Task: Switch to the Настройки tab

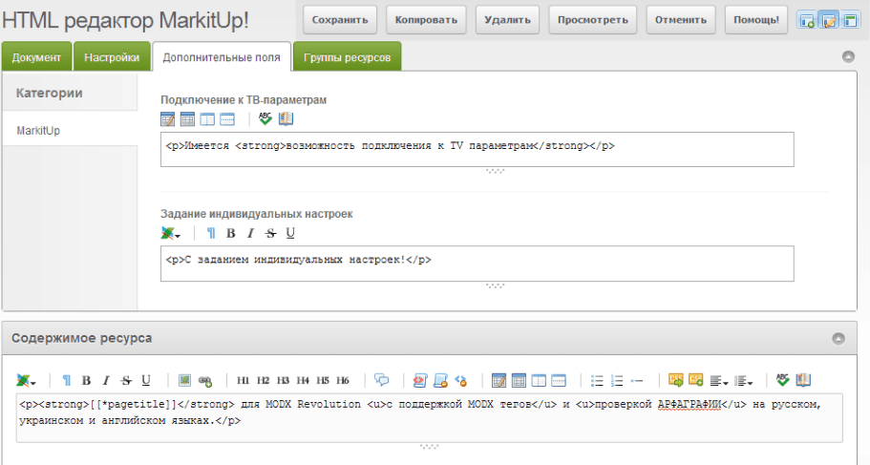Action: point(112,57)
